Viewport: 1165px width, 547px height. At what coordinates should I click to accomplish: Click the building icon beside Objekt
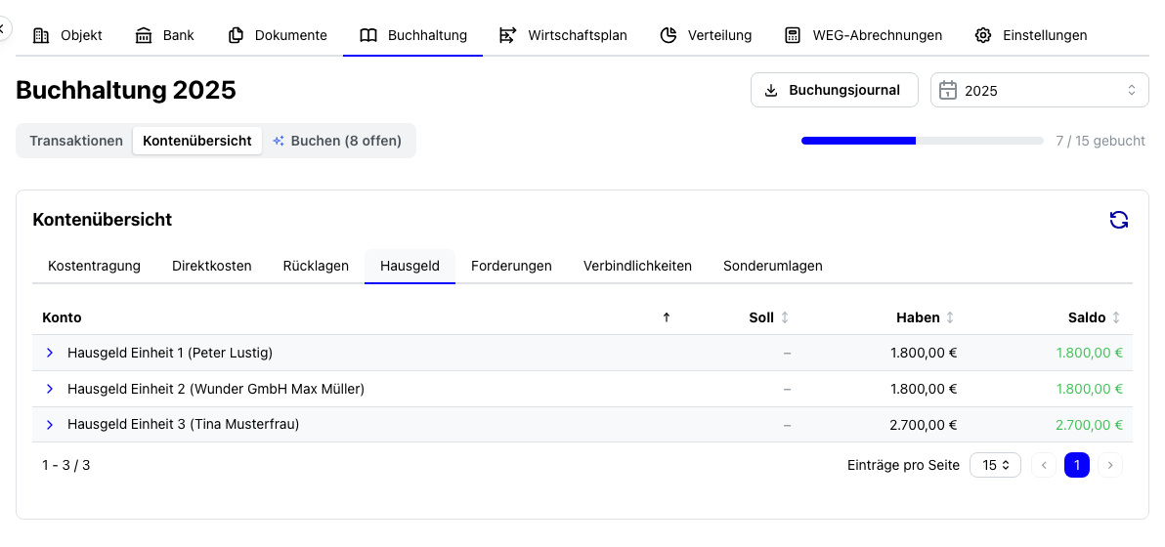point(42,35)
